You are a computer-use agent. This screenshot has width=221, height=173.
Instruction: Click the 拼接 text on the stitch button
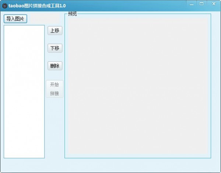55,93
